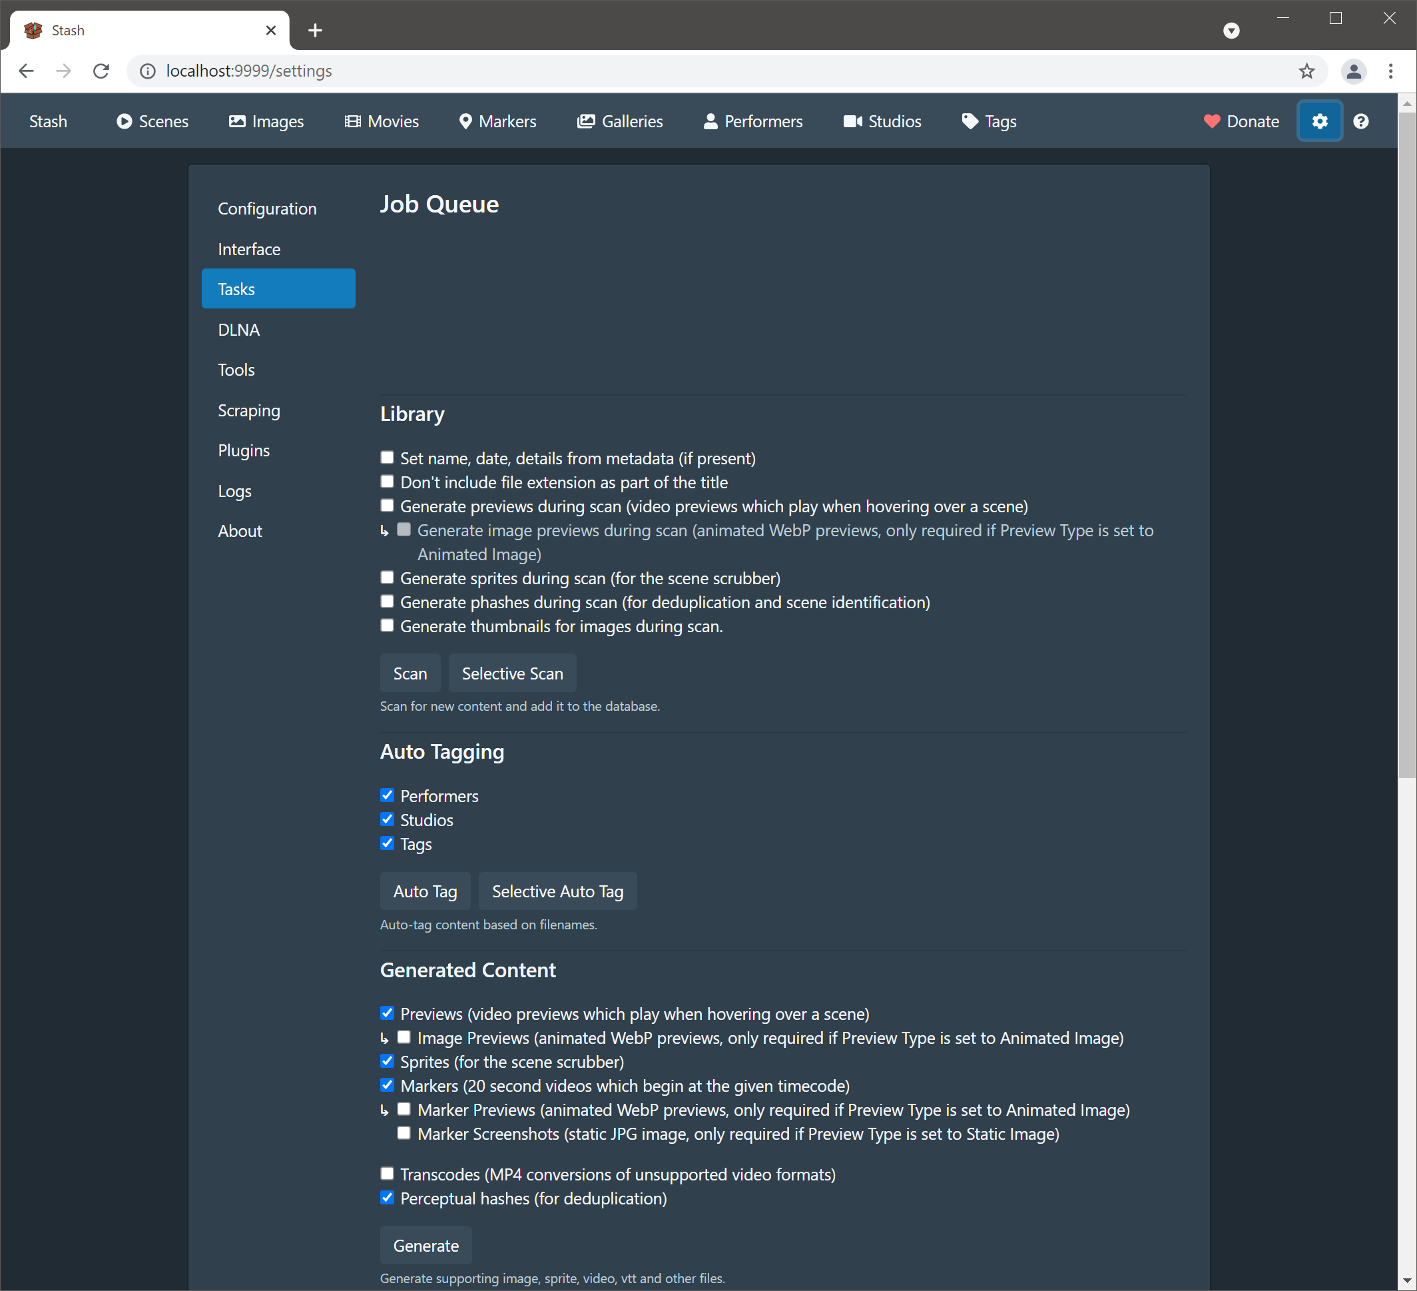Viewport: 1417px width, 1291px height.
Task: Select the Tasks settings tab
Action: (x=278, y=289)
